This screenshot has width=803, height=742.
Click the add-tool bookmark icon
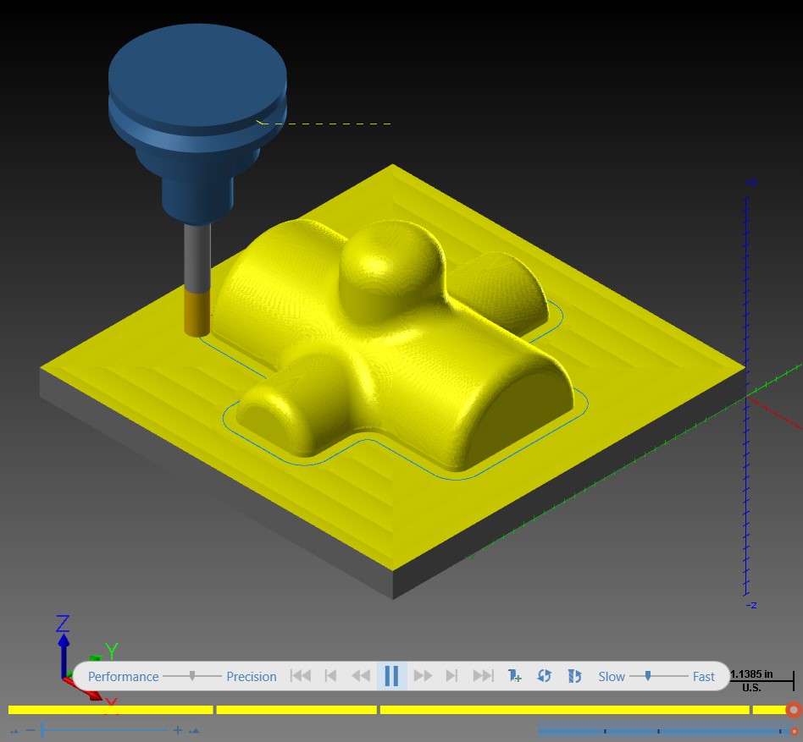click(514, 676)
